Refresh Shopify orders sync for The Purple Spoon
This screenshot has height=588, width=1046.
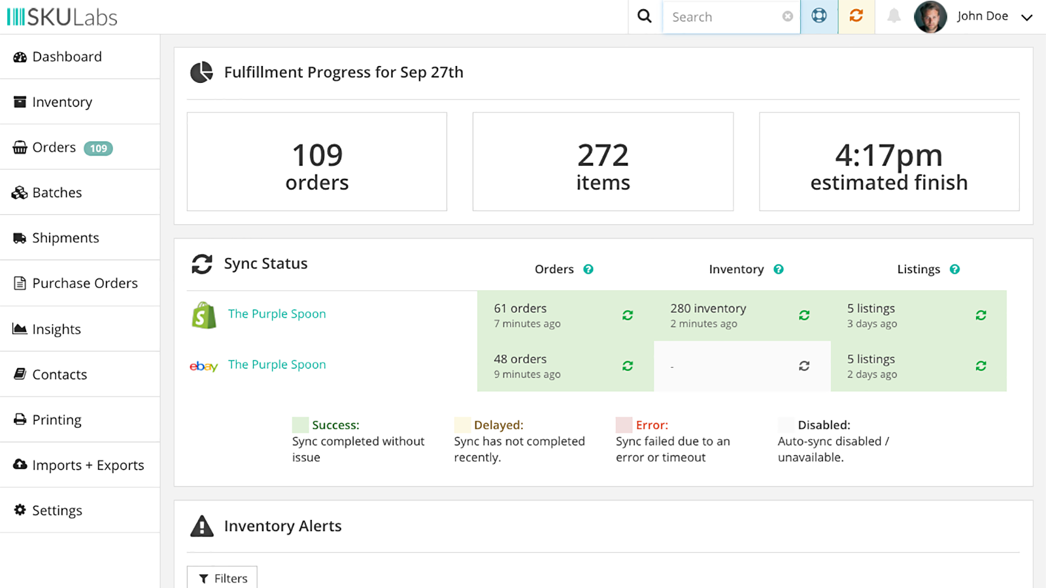(x=628, y=315)
